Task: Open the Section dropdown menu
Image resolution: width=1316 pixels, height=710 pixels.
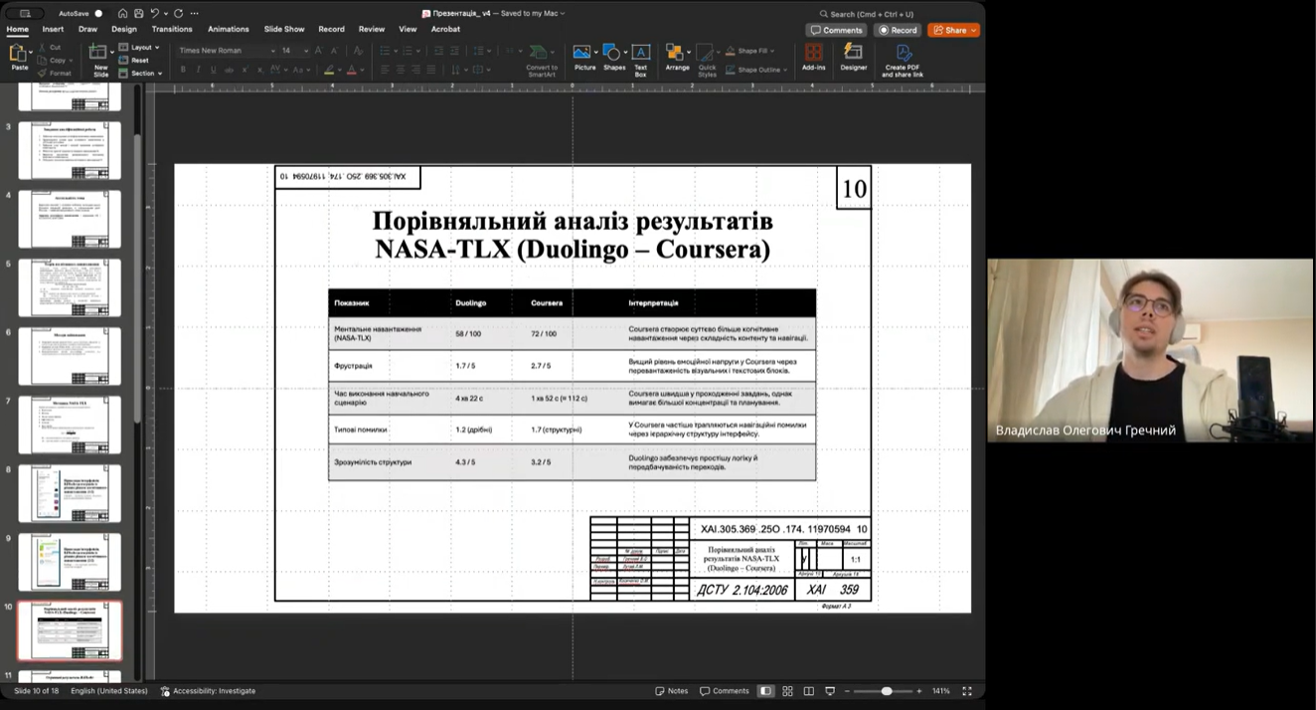Action: point(142,73)
